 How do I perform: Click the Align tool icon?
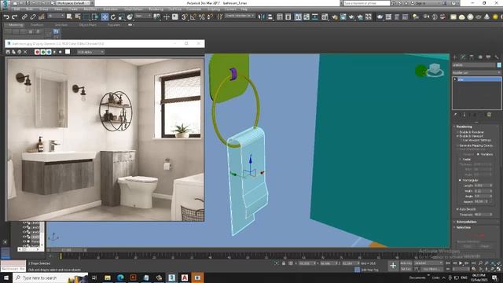[x=270, y=17]
